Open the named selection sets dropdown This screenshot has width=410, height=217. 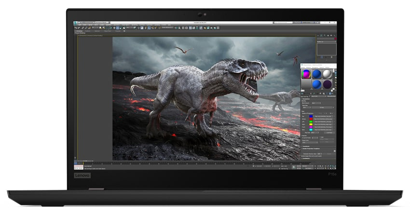(x=167, y=27)
